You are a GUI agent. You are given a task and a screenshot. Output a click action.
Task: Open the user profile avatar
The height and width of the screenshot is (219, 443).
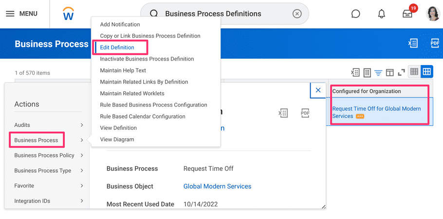click(x=433, y=14)
